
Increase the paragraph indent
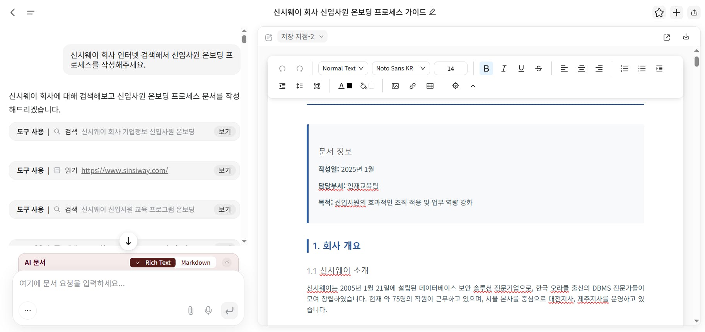click(659, 68)
